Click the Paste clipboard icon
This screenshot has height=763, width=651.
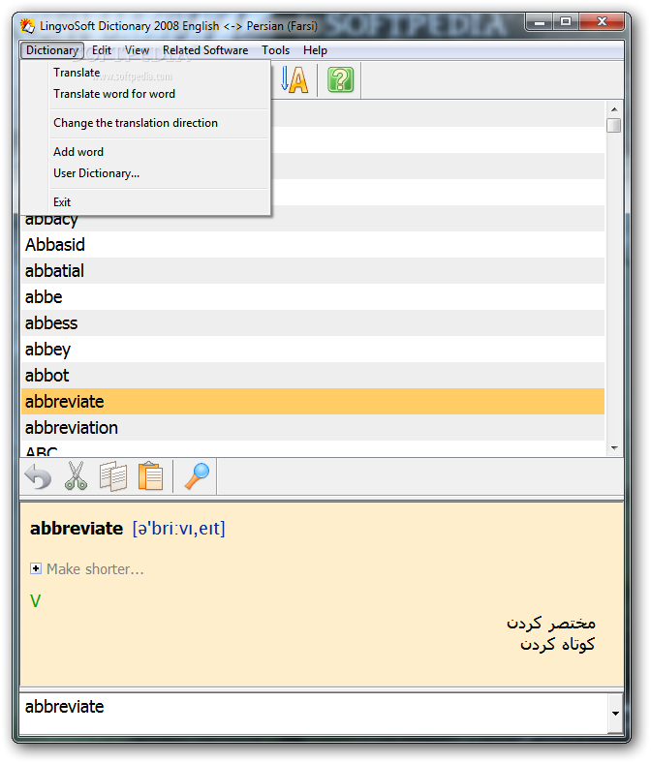150,476
